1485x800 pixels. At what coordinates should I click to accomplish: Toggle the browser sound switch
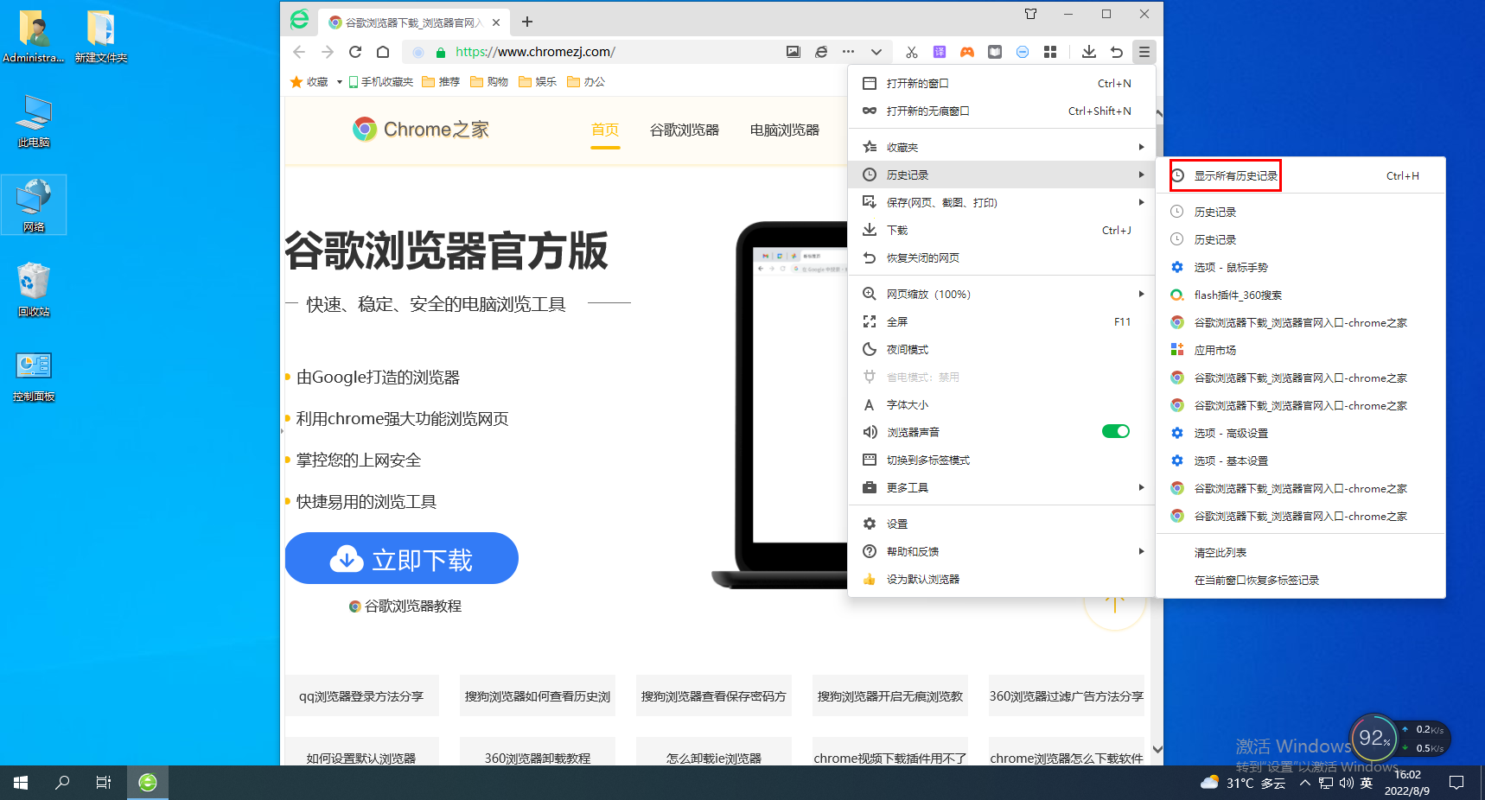(1116, 432)
